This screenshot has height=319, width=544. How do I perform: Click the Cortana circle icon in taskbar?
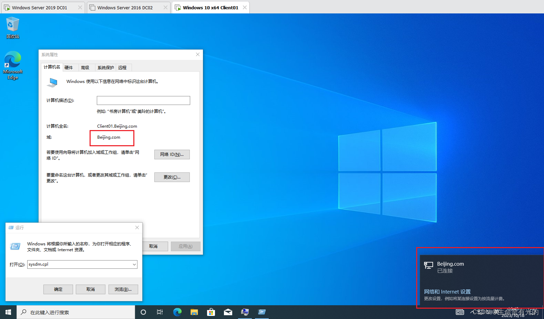click(x=143, y=312)
